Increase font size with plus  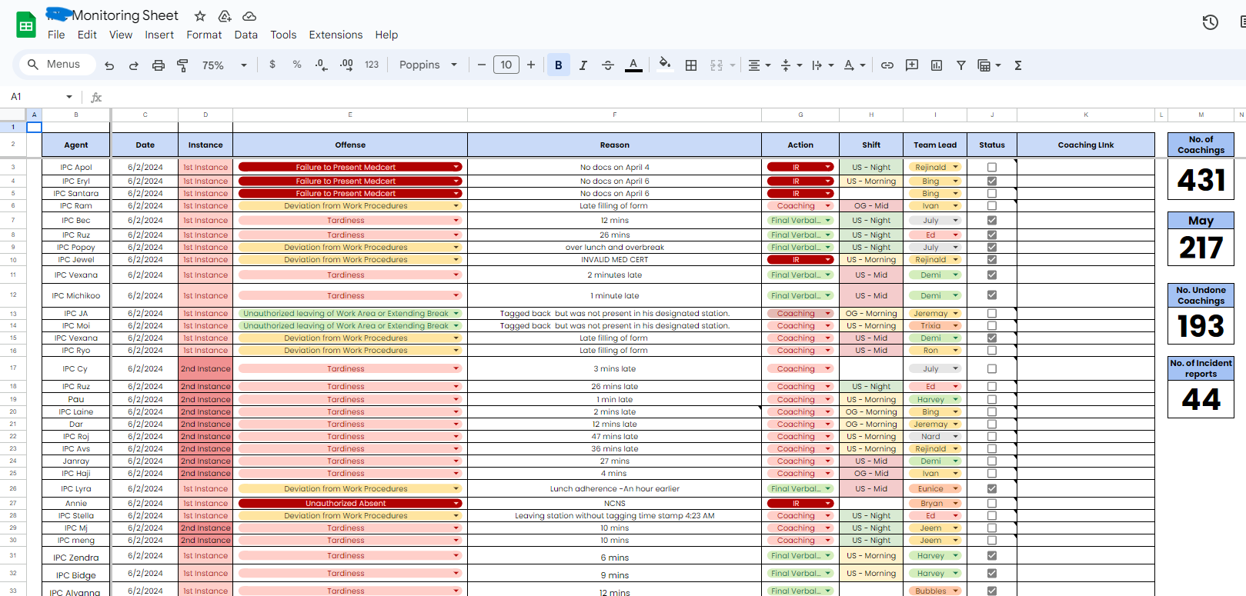tap(531, 65)
